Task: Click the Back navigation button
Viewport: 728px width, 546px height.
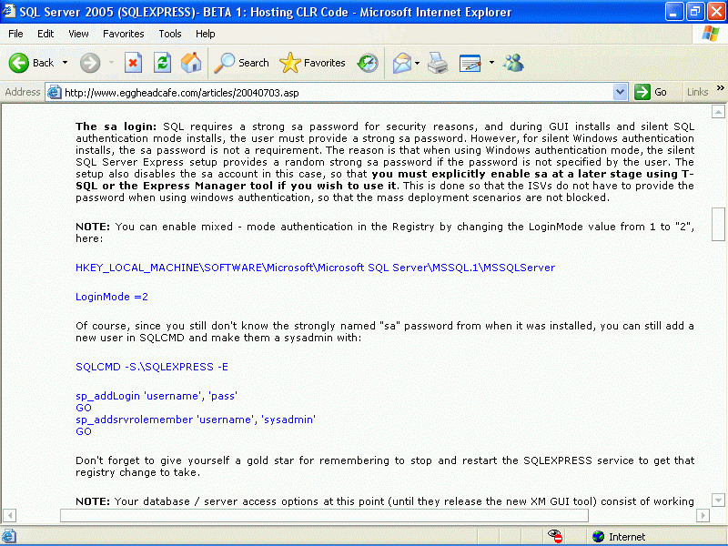Action: coord(32,63)
